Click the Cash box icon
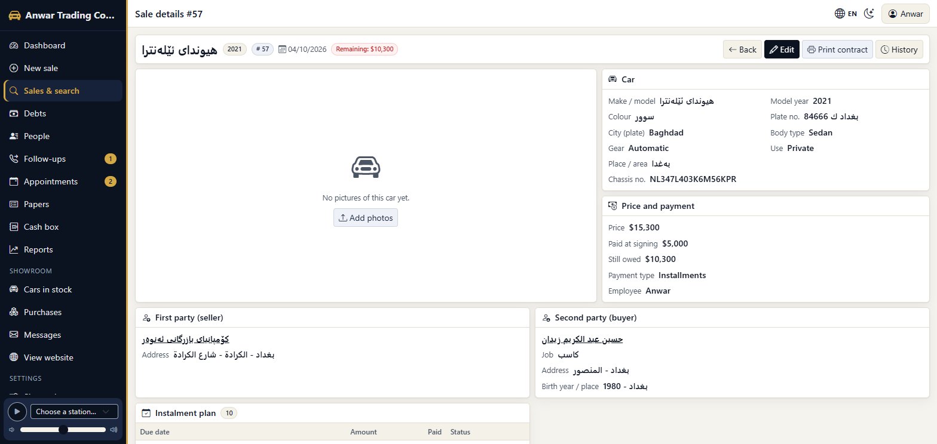937x444 pixels. (14, 227)
